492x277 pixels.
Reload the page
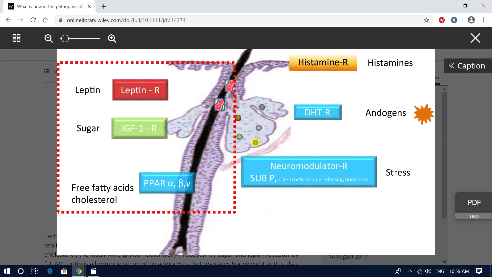(x=33, y=20)
